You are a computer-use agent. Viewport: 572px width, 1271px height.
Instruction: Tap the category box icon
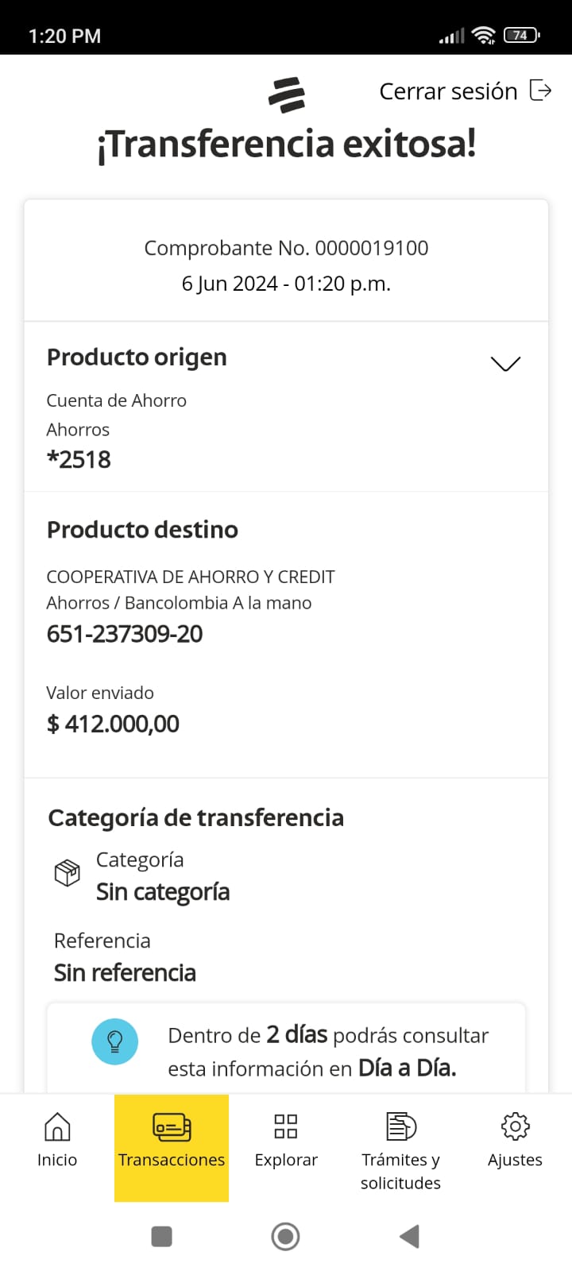pyautogui.click(x=67, y=873)
